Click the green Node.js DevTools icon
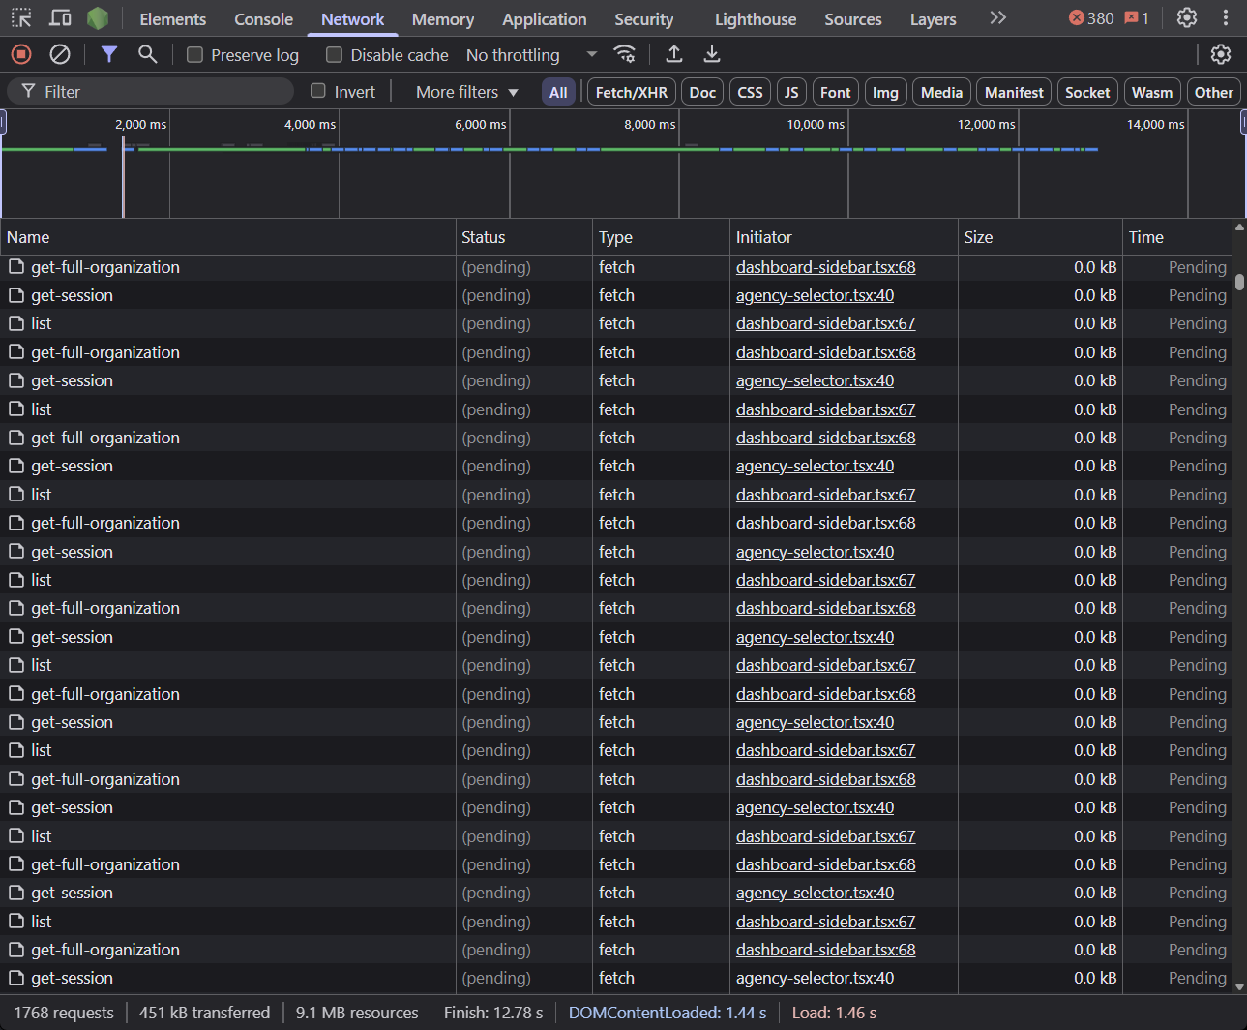The height and width of the screenshot is (1030, 1247). click(98, 18)
